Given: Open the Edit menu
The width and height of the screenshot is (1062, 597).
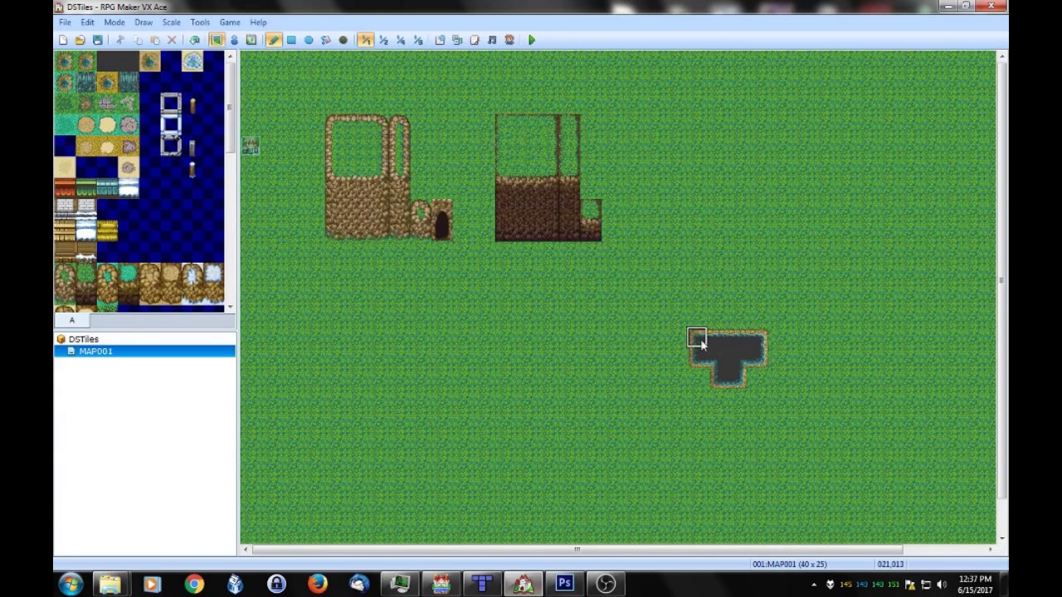Looking at the screenshot, I should [x=87, y=22].
